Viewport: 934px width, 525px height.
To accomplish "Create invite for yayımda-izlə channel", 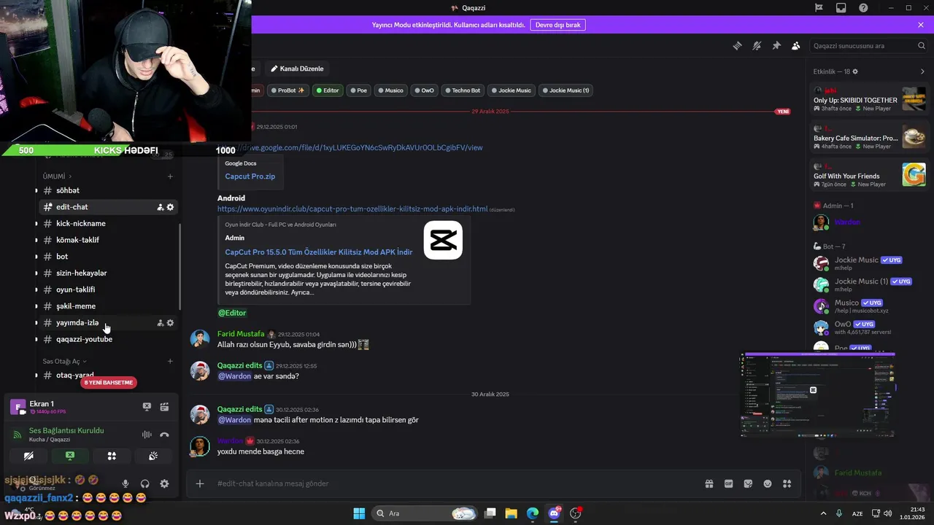I will pos(160,323).
